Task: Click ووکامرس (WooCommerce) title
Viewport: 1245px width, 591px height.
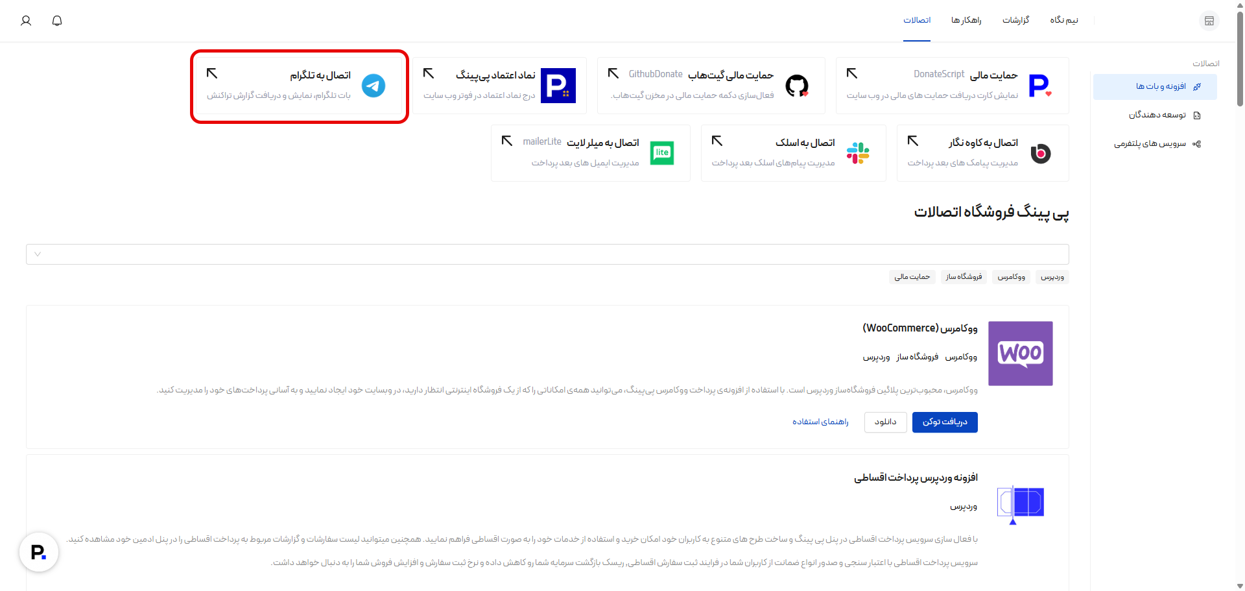Action: [x=920, y=328]
